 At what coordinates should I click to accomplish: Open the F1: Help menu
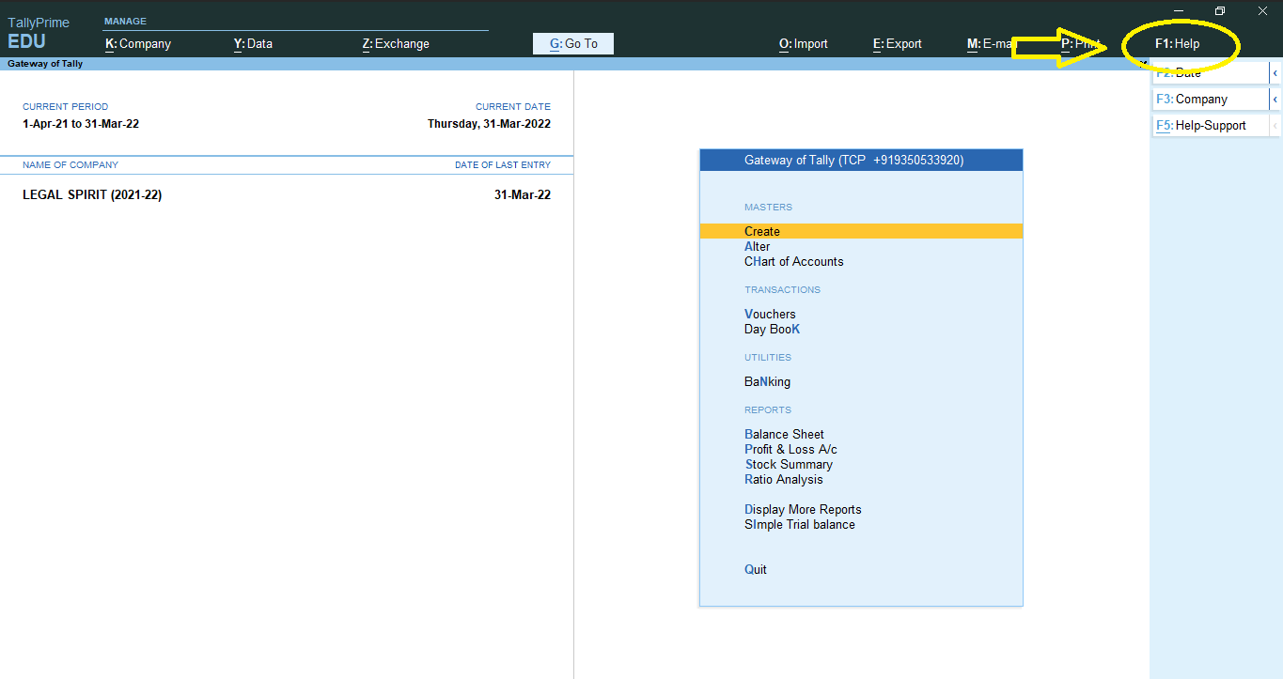tap(1178, 44)
